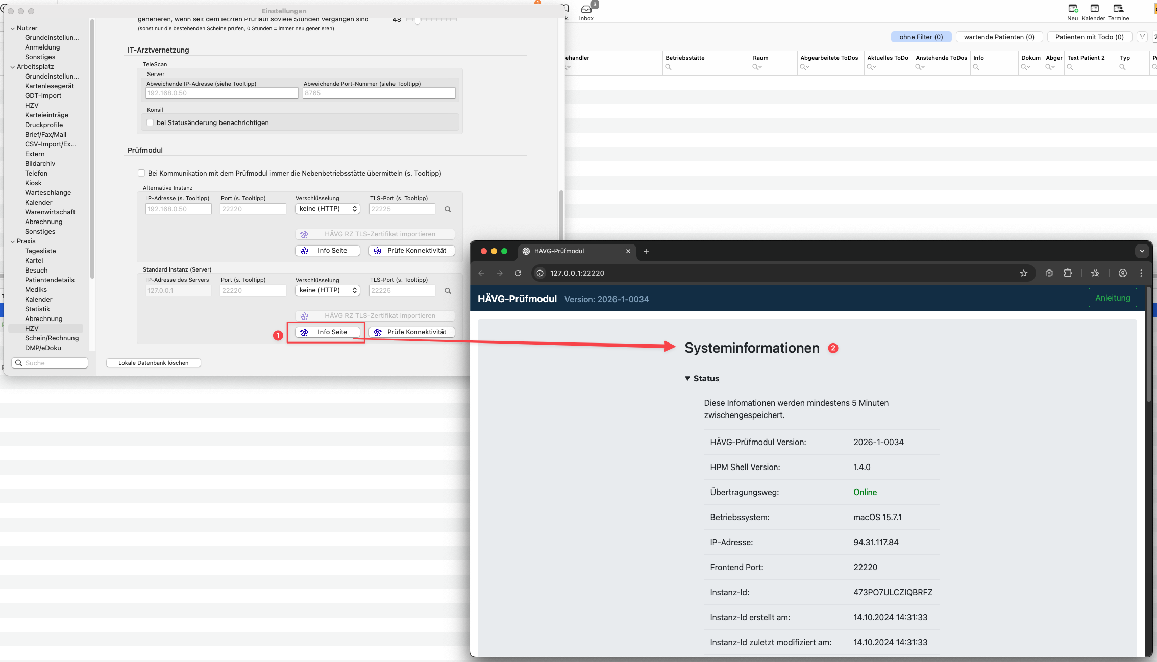Collapse the Arbeitsplatz tree section

click(x=13, y=67)
